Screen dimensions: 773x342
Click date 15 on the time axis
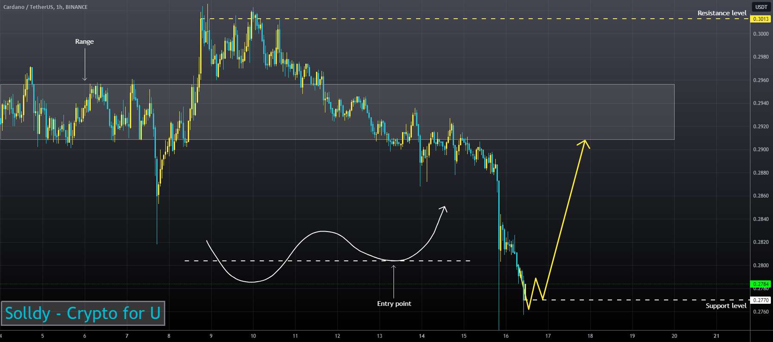click(x=464, y=336)
